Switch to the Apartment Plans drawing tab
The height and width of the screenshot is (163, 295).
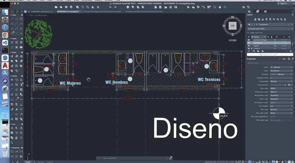click(x=144, y=12)
